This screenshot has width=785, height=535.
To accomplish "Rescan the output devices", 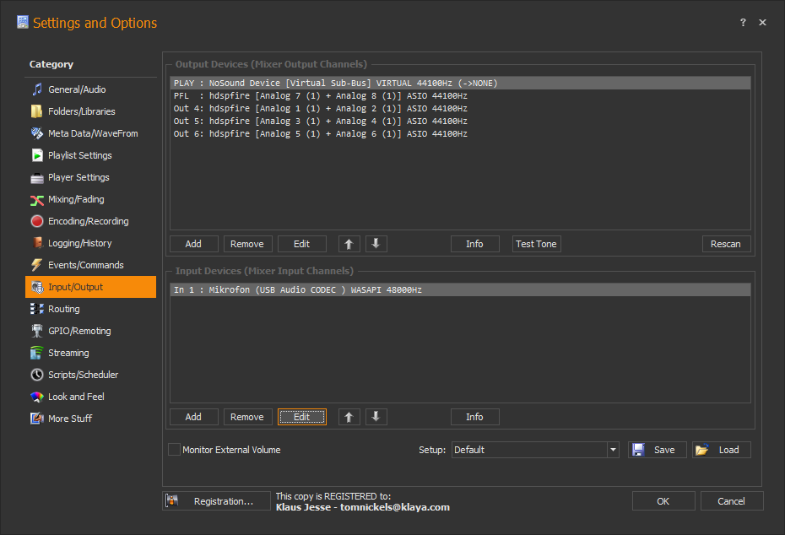I will pos(726,244).
